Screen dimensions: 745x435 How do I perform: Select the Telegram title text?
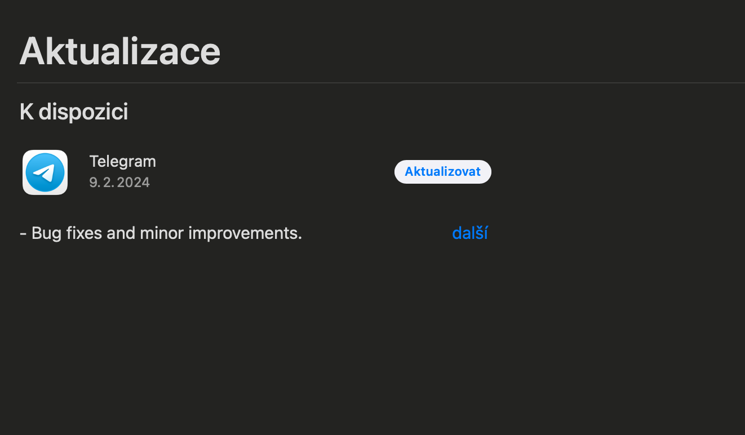(122, 162)
